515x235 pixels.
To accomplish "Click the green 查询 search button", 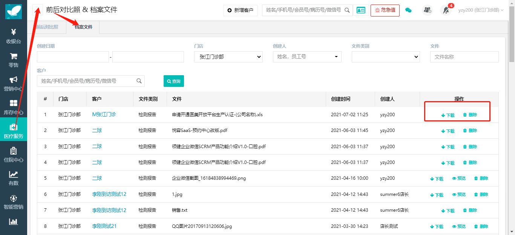I will point(173,81).
